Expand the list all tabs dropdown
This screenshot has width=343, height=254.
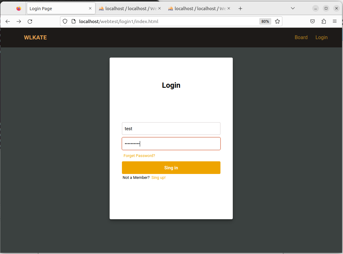tap(293, 8)
